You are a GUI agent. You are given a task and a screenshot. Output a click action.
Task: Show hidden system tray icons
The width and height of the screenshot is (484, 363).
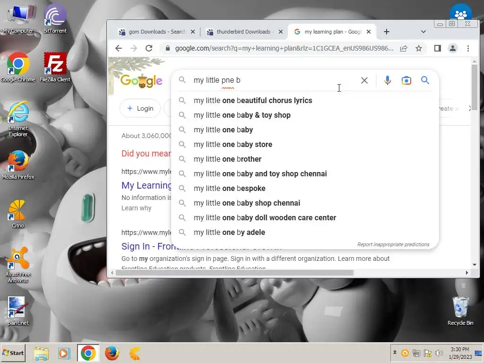point(395,353)
